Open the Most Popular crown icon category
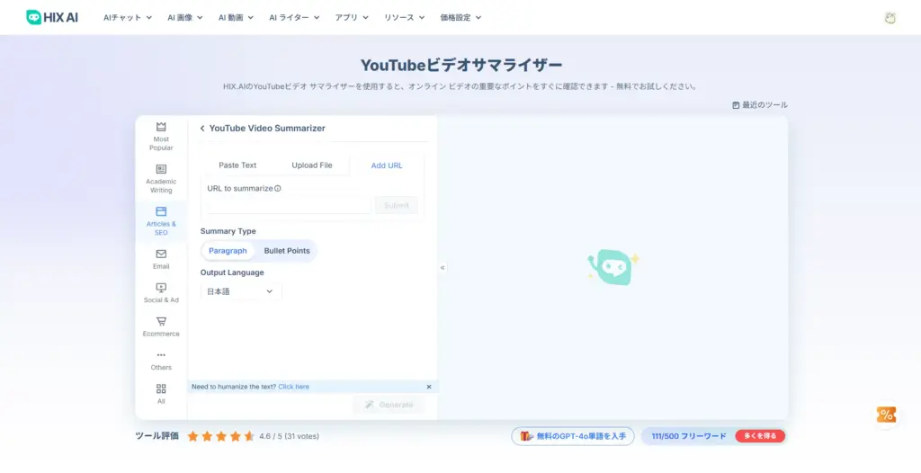 [x=161, y=128]
